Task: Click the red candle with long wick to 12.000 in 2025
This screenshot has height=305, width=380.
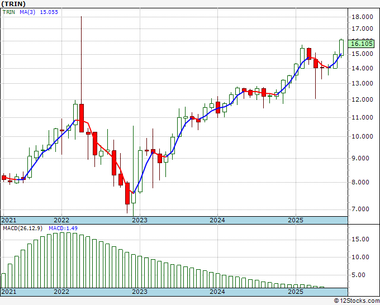Action: 316,64
